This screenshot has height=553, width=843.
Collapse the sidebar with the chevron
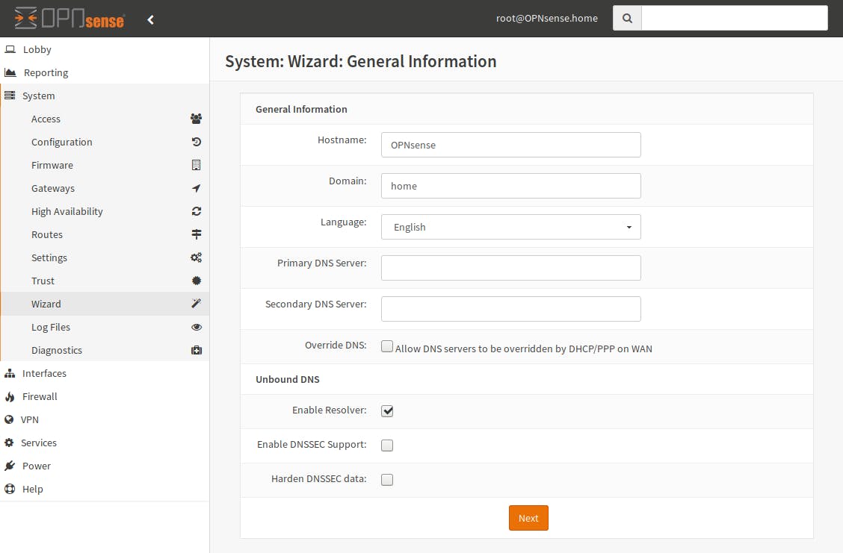coord(151,19)
